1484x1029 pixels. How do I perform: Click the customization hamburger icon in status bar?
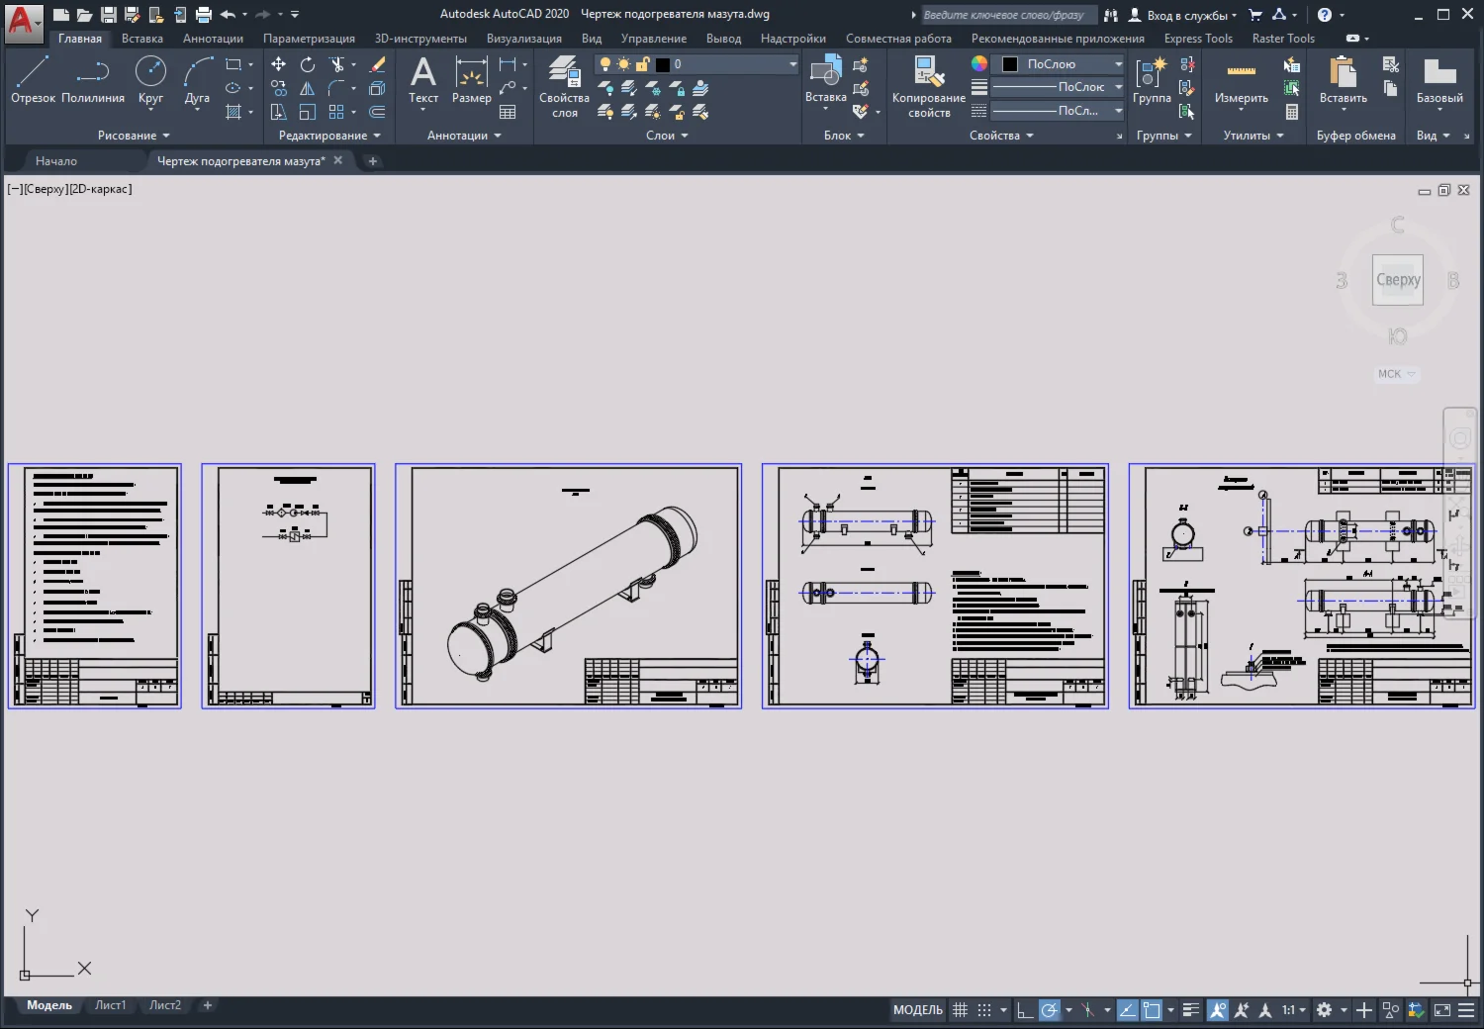[1466, 1010]
